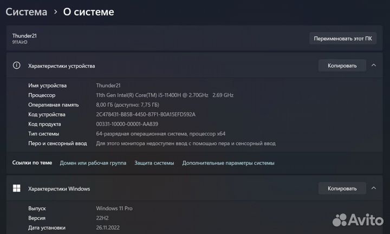The image size is (390, 234).
Task: Open Домен или рабочая группа link
Action: pos(93,163)
